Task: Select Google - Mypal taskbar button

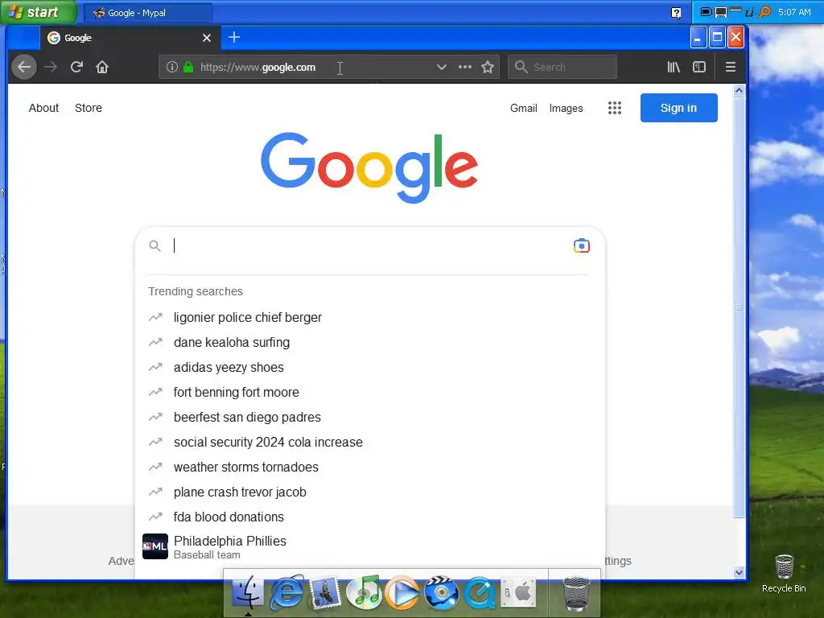Action: tap(148, 13)
